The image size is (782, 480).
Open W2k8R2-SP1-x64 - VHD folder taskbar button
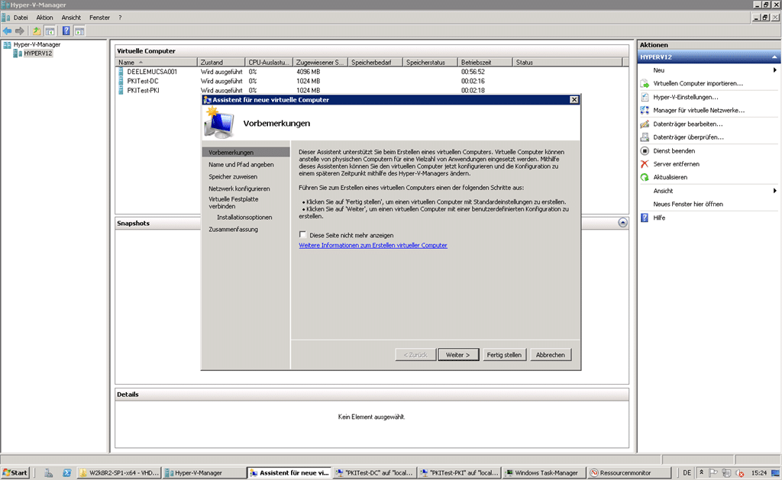click(x=120, y=472)
